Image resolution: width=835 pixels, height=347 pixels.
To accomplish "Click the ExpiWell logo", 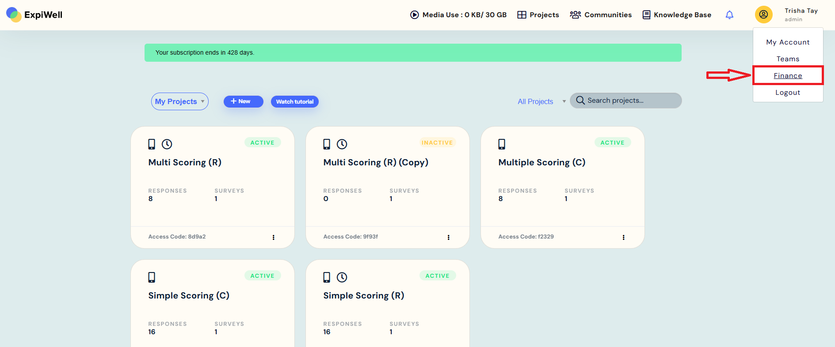I will (34, 15).
